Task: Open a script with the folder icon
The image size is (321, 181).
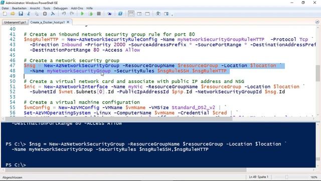Action: pyautogui.click(x=13, y=14)
